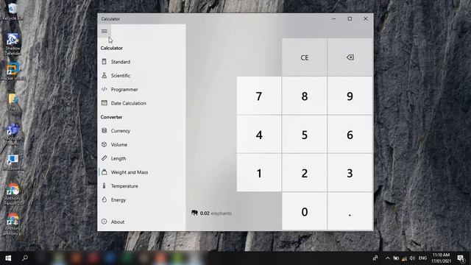Viewport: 471px width, 265px height.
Task: Open the taskbar clock and date
Action: point(441,258)
